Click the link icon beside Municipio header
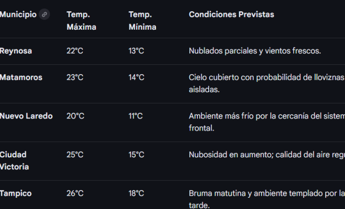The image size is (345, 209). (44, 15)
